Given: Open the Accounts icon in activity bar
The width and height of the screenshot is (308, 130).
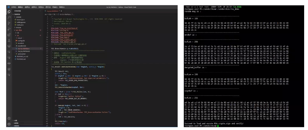Looking at the screenshot, I should click(9, 118).
